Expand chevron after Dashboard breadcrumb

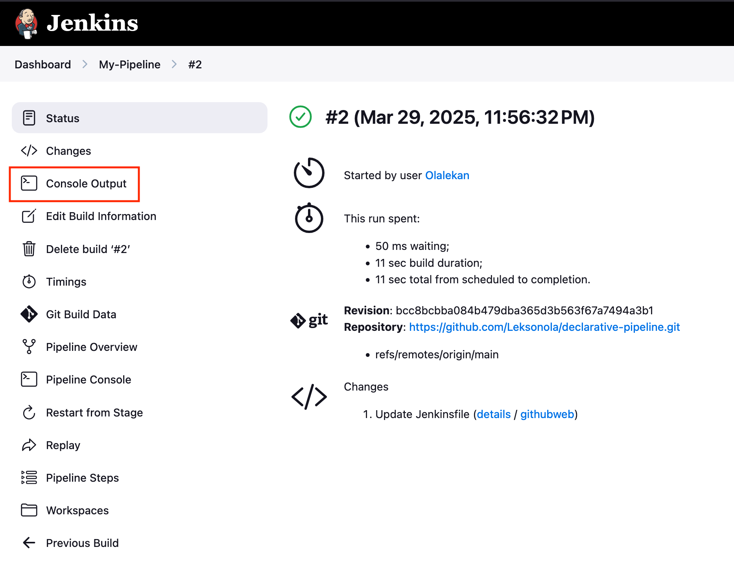point(85,64)
